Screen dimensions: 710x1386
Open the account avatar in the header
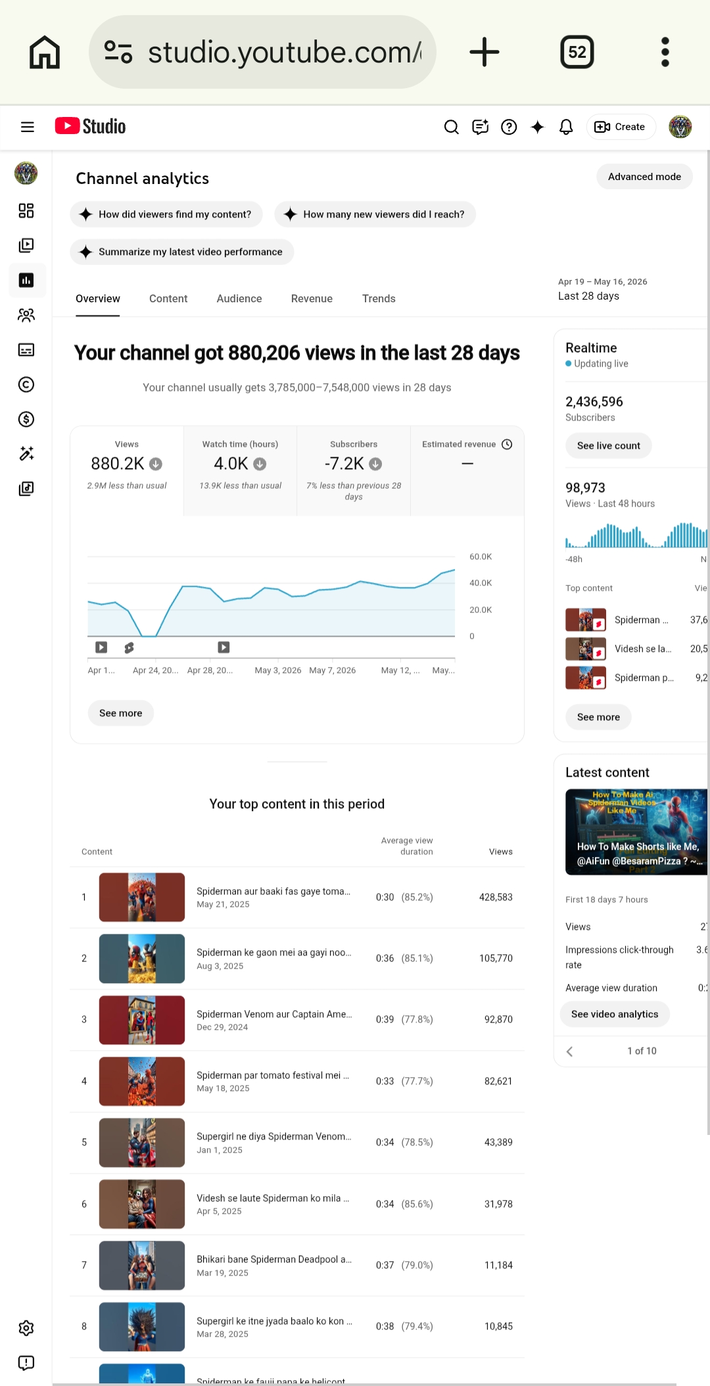pos(680,127)
